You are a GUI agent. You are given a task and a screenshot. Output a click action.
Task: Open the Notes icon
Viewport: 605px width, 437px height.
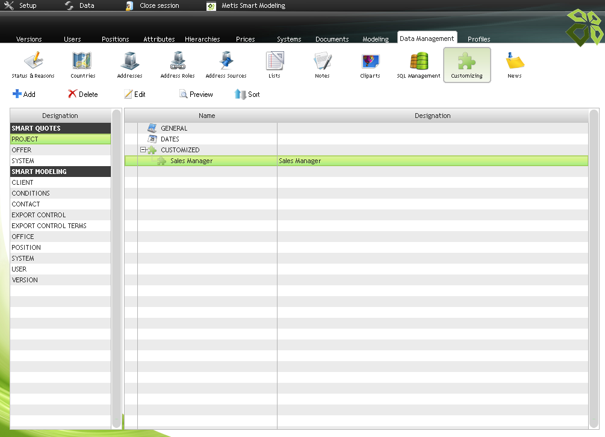coord(322,62)
